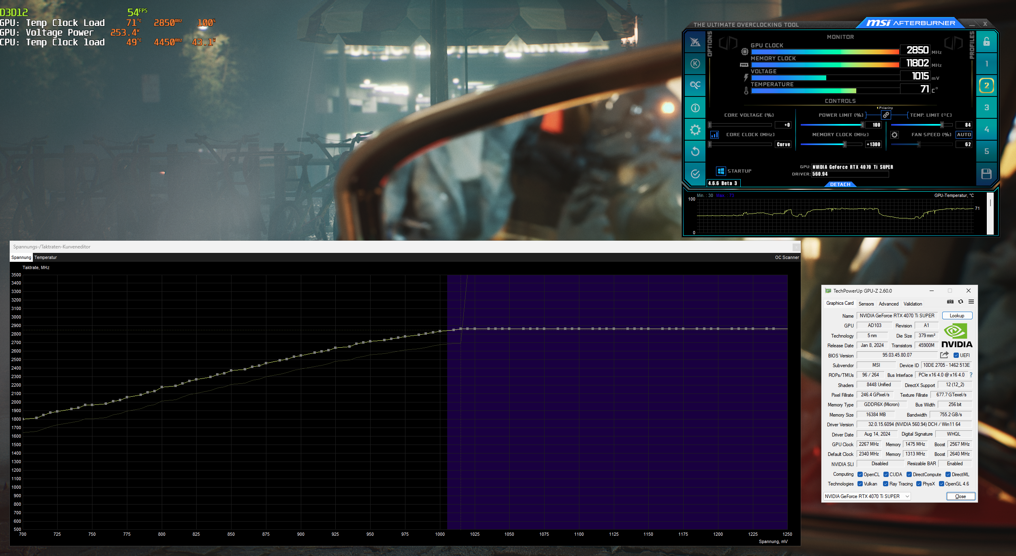This screenshot has height=556, width=1016.
Task: Open the GPU-Z hamburger menu
Action: [x=971, y=302]
